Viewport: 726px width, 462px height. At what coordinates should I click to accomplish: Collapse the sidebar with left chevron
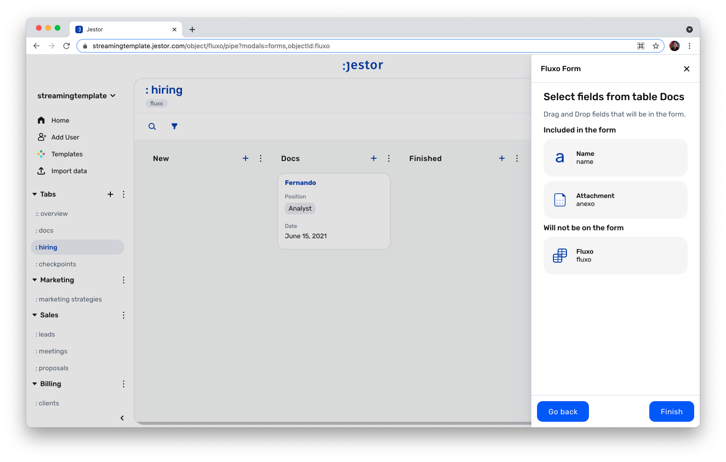coord(122,418)
